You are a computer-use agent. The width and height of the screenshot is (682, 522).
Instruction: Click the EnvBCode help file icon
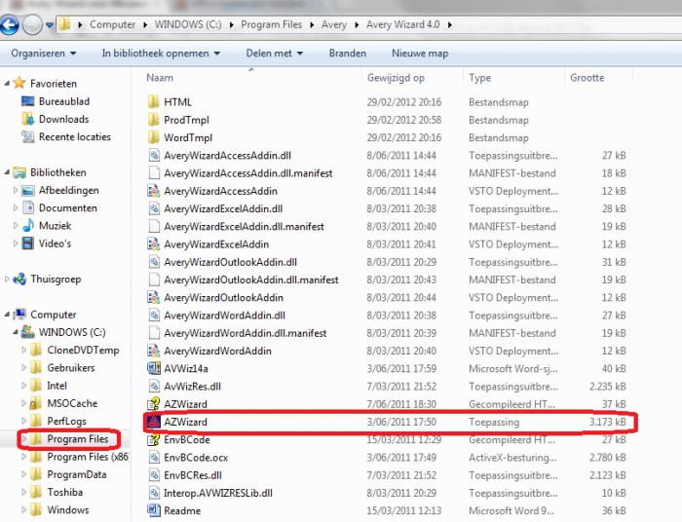pyautogui.click(x=154, y=440)
